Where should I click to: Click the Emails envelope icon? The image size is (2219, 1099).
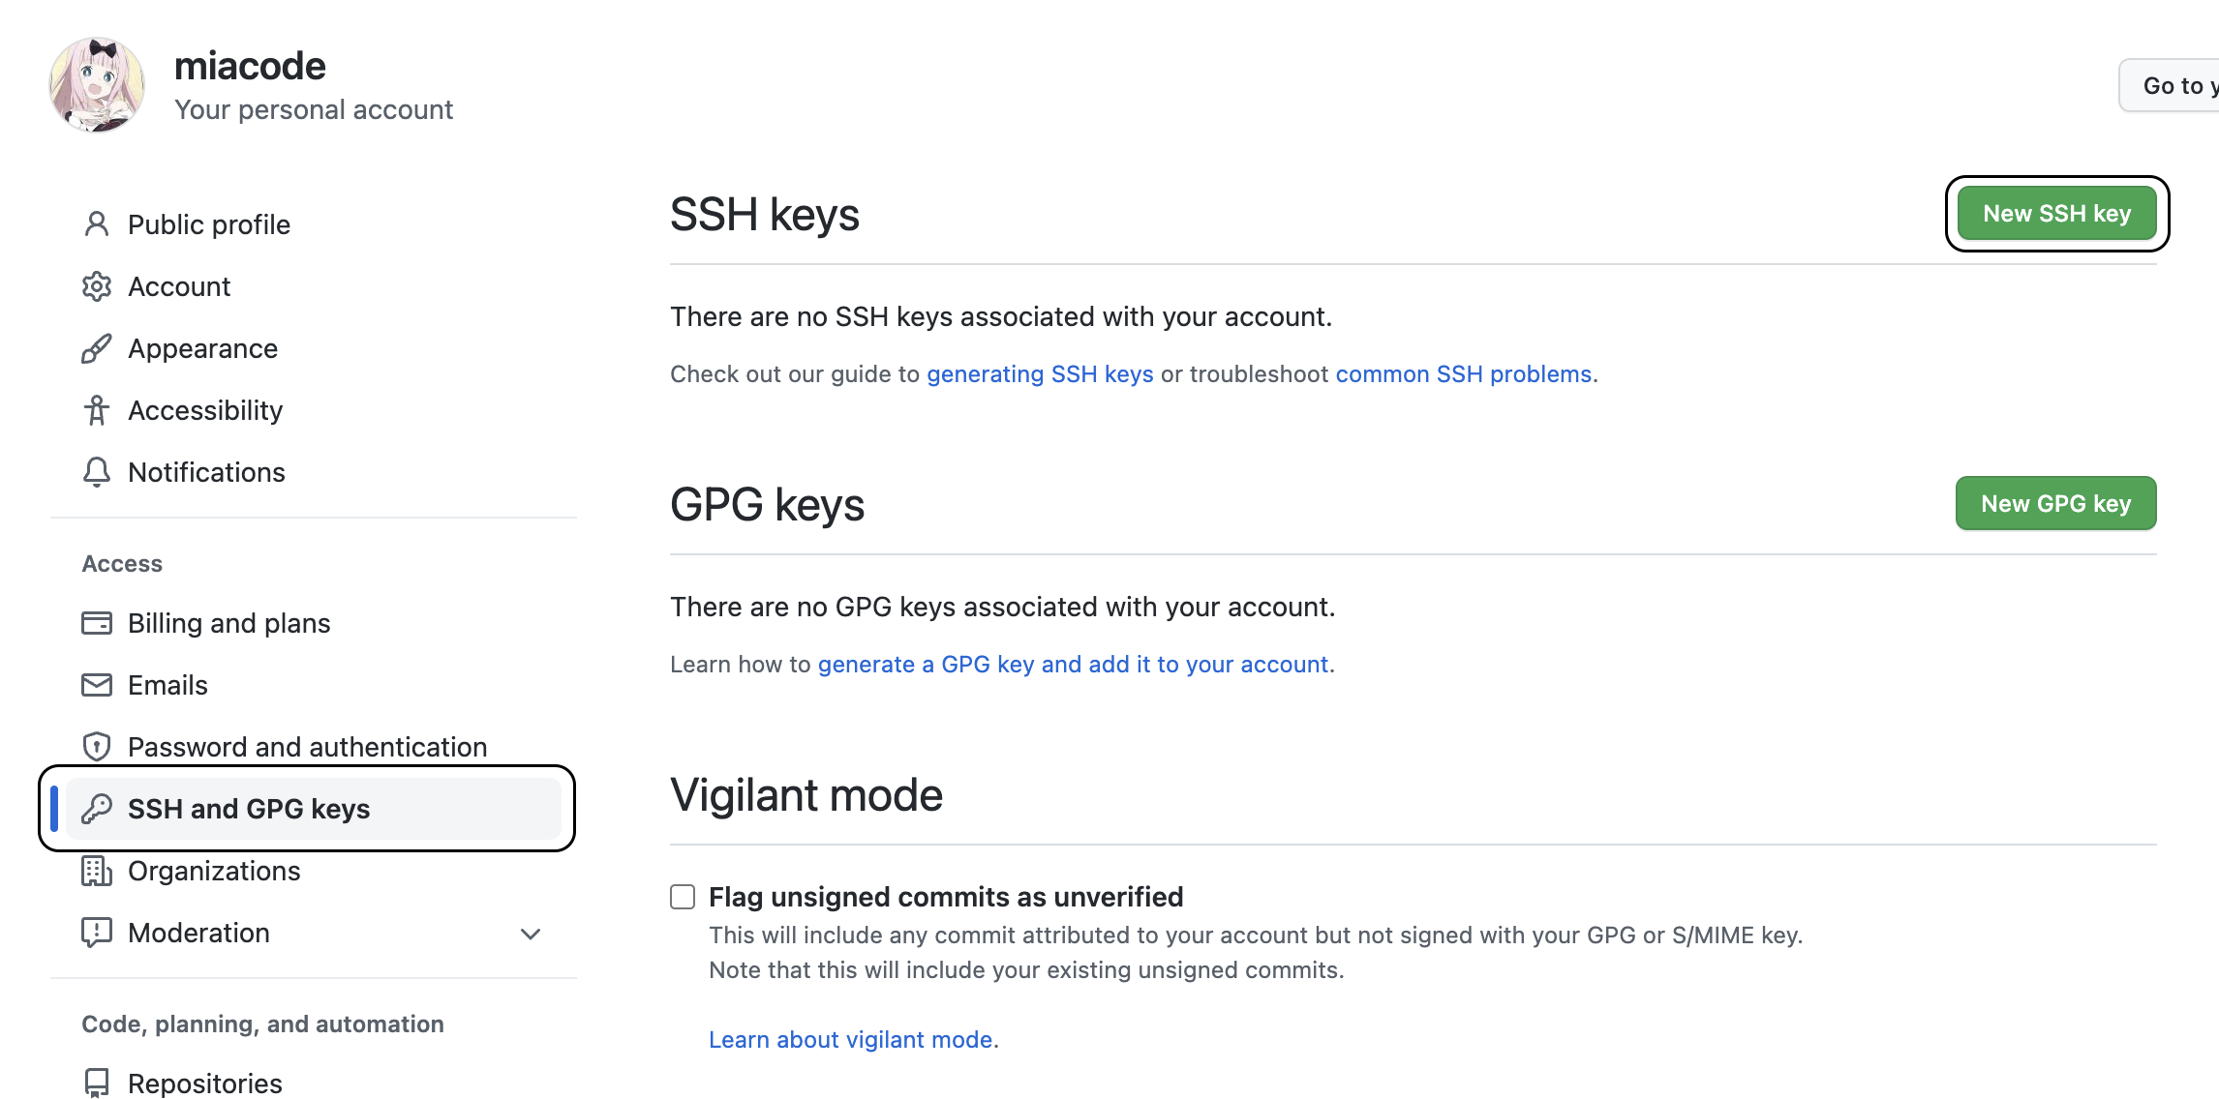(97, 685)
